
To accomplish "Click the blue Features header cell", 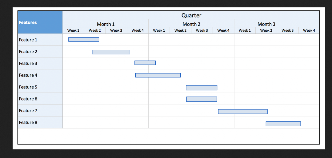I will pyautogui.click(x=40, y=22).
